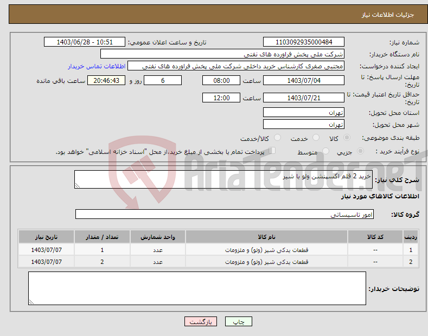Screen dimensions: 428x336
Task: Click the unit عدد in row 2
Action: point(158,262)
